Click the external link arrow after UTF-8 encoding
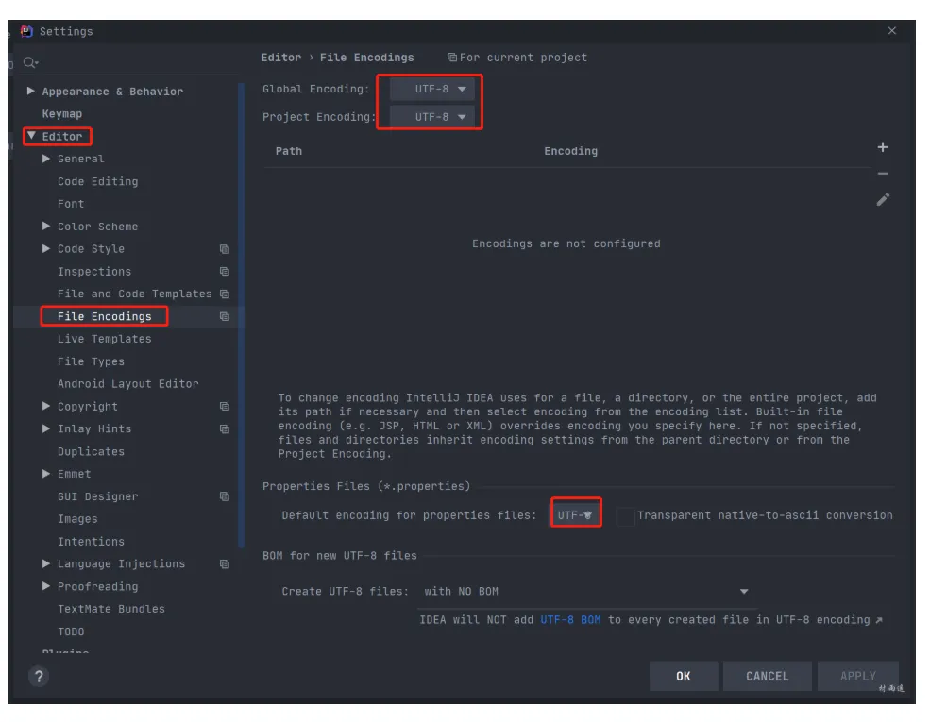Screen dimensions: 930x722 pos(879,620)
